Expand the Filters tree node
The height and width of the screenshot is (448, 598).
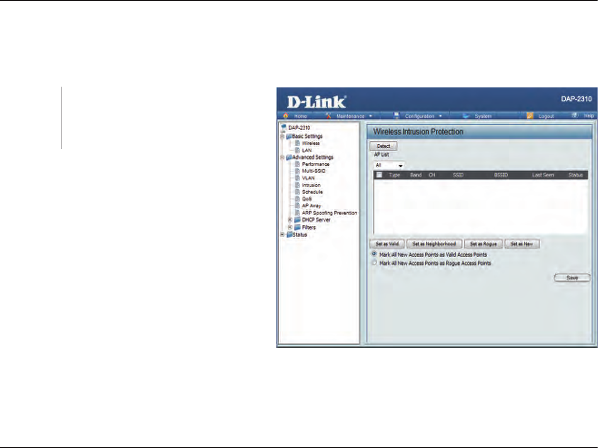tap(290, 228)
